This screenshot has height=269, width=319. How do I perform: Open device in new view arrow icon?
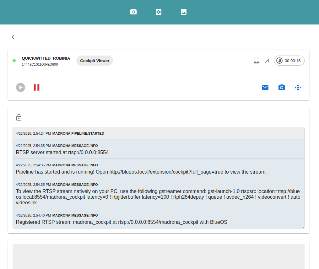267,61
